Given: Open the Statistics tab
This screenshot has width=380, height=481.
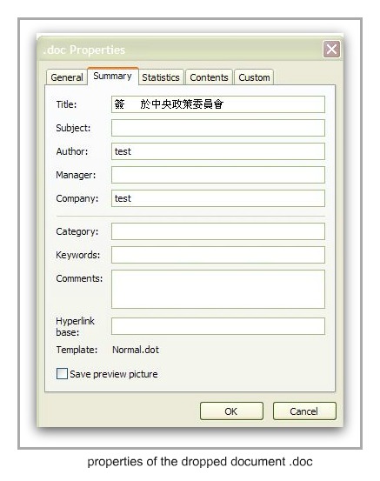Looking at the screenshot, I should pos(161,77).
